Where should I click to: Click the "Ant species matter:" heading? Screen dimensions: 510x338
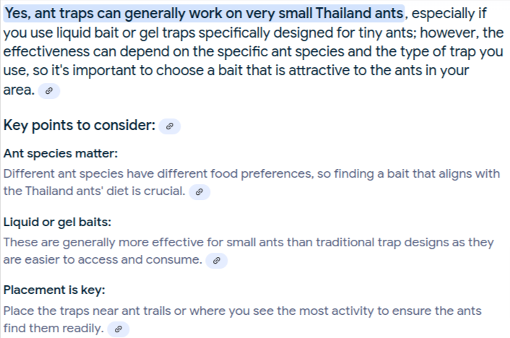point(61,153)
